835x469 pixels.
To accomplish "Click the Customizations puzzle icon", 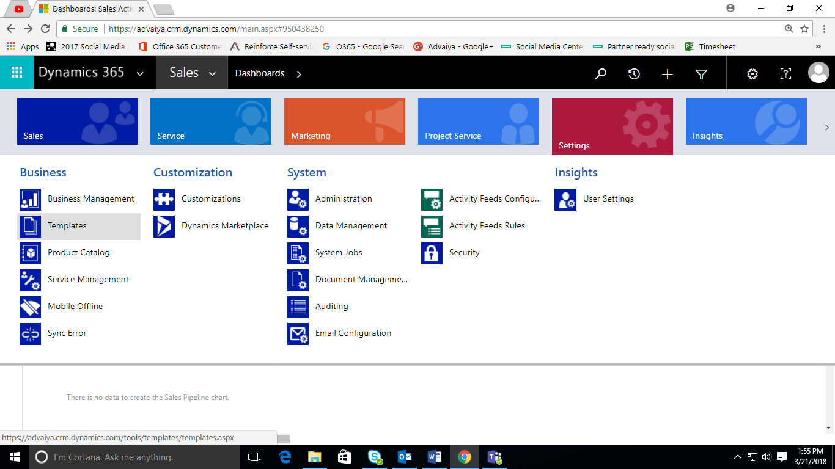I will pyautogui.click(x=164, y=200).
